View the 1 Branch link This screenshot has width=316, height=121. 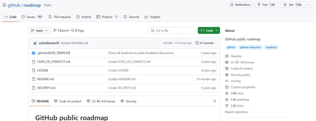point(61,30)
